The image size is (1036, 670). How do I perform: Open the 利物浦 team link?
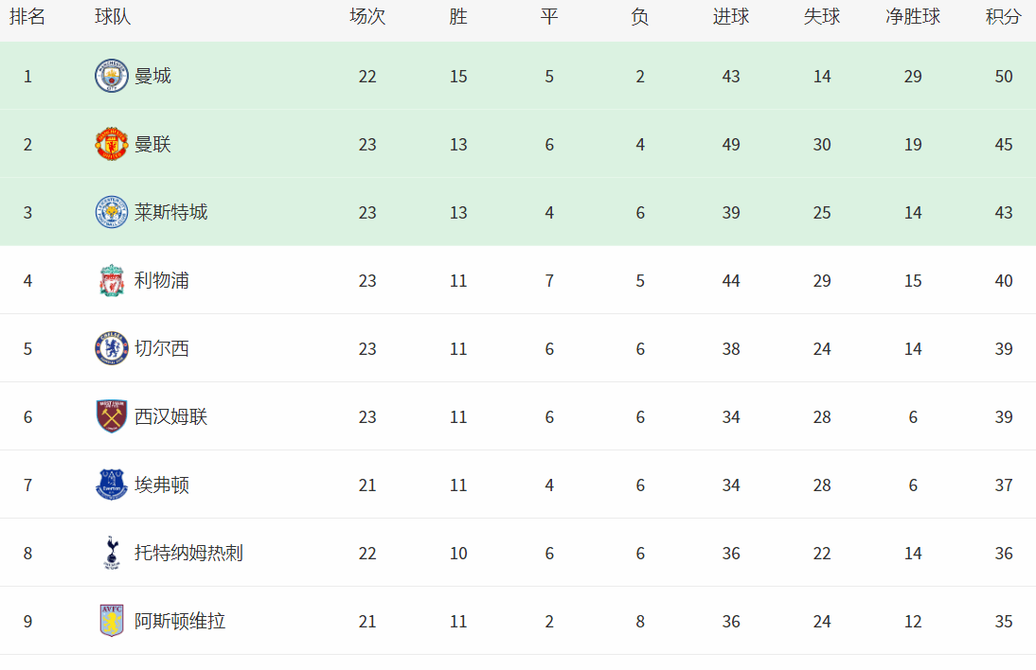(x=162, y=280)
